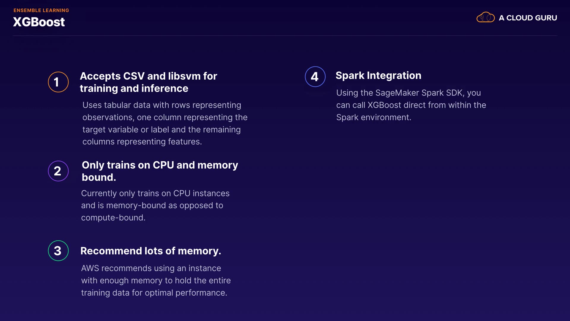Click the words 'compute-bound.' in item 2
Viewport: 570px width, 321px height.
pyautogui.click(x=113, y=218)
